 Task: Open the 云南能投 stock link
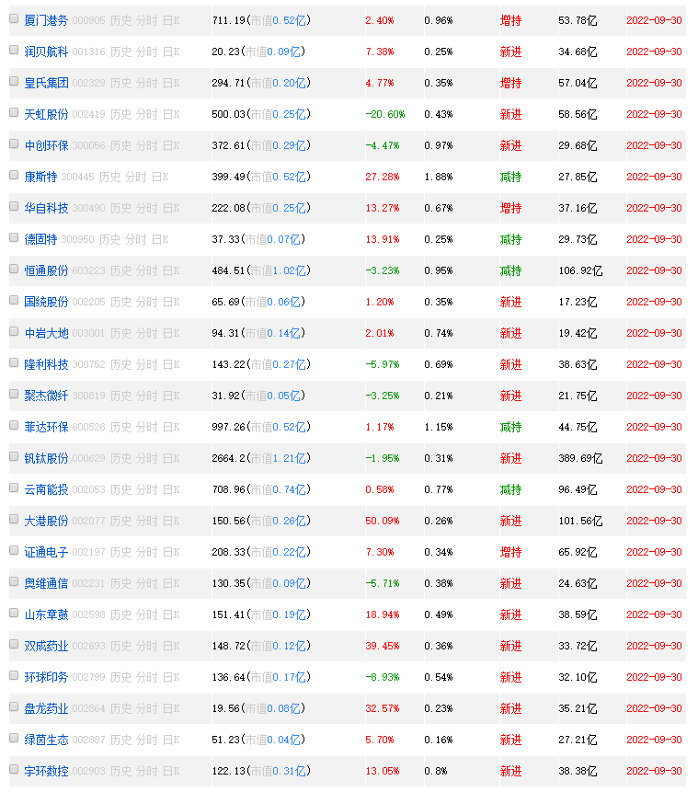[x=46, y=490]
